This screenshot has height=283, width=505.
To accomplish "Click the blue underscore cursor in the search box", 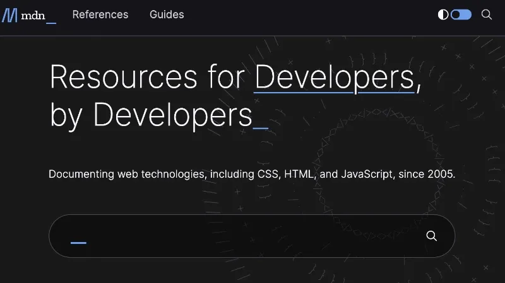I will 78,243.
